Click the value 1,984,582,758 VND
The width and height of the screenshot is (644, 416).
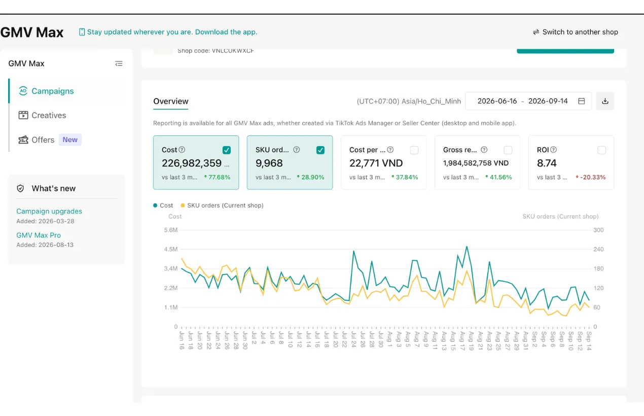pos(476,163)
